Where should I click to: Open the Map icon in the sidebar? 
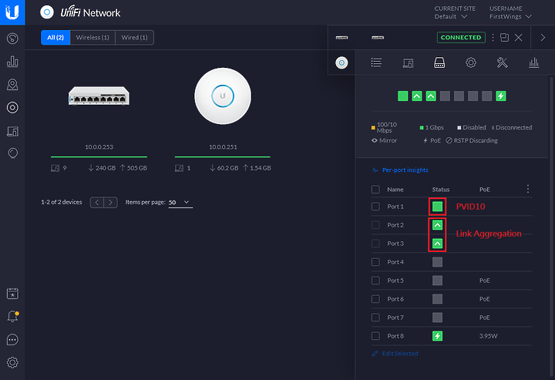[12, 85]
